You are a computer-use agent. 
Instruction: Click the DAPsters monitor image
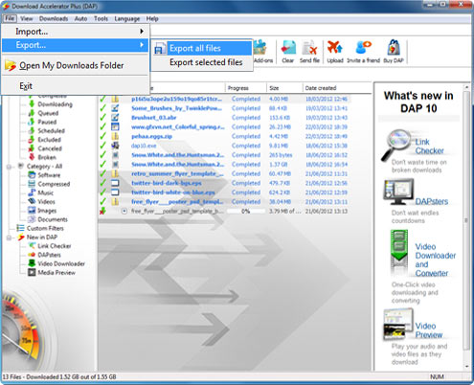pyautogui.click(x=398, y=192)
